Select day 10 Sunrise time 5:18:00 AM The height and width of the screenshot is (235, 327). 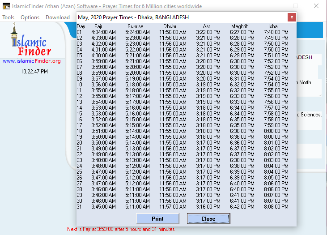point(137,85)
